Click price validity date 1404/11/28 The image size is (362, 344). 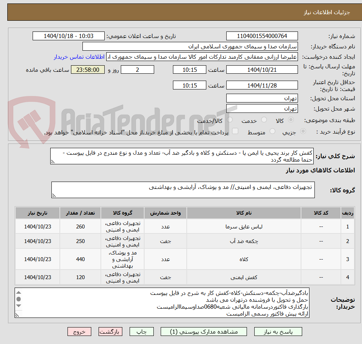262,85
